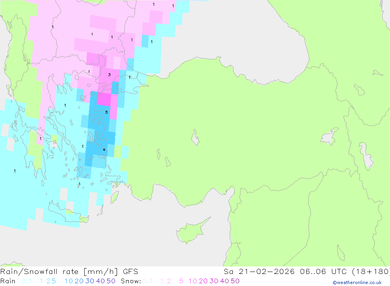Click the '06..06 UTC' time text

pyautogui.click(x=323, y=272)
